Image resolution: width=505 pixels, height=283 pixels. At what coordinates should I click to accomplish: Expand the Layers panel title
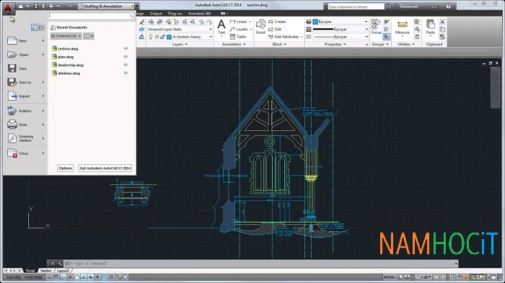click(180, 45)
